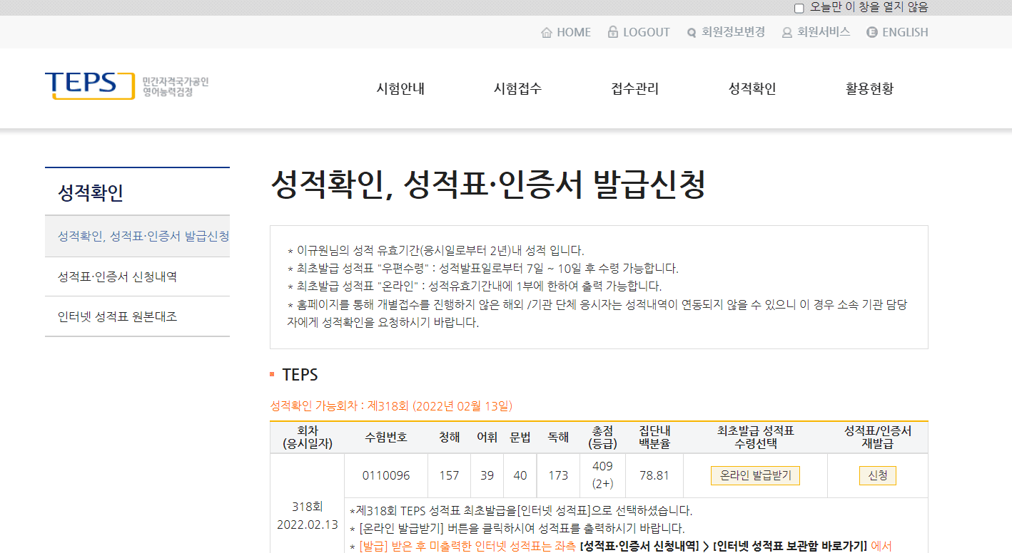Screen dimensions: 1012x553
Task: Click the grammar score 40
Action: click(520, 475)
